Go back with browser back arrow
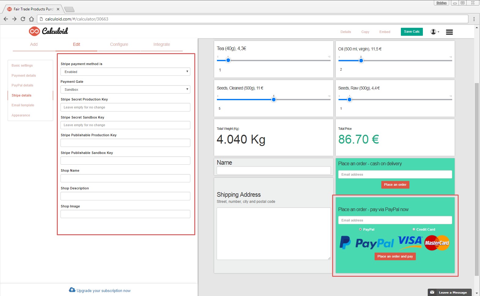The image size is (480, 296). (6, 19)
